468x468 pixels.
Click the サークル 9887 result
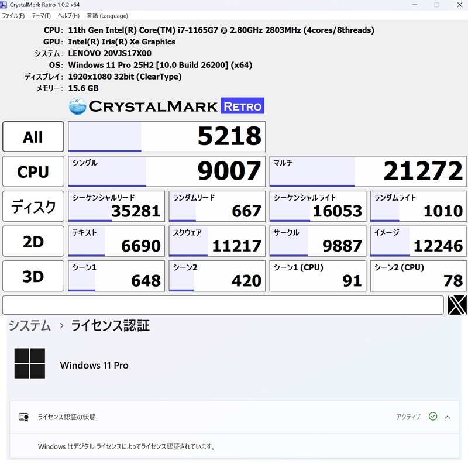318,241
